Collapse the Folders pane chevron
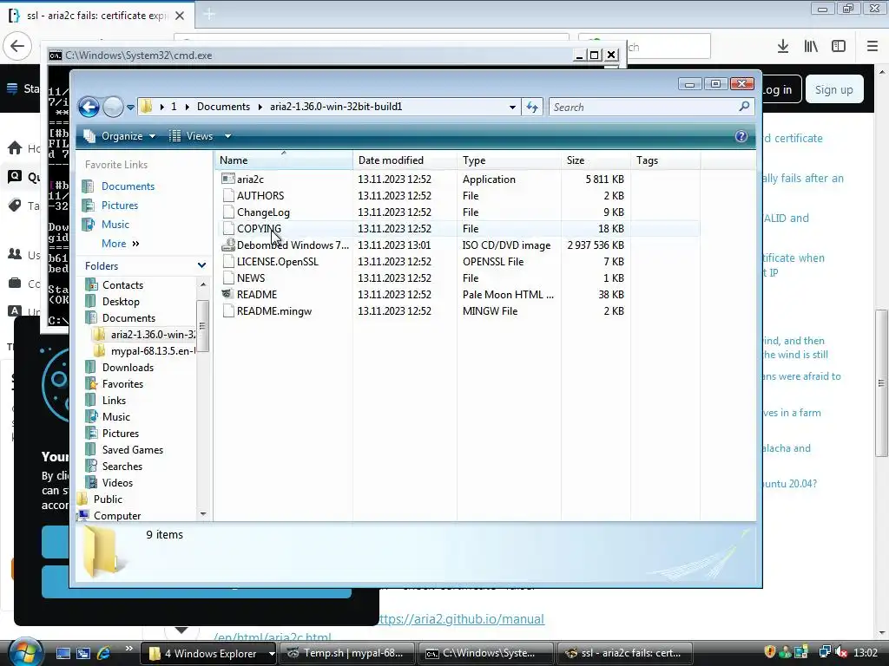Image resolution: width=889 pixels, height=666 pixels. coord(201,265)
